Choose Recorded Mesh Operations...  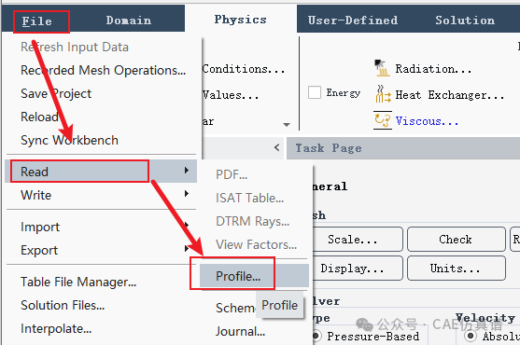[x=103, y=70]
